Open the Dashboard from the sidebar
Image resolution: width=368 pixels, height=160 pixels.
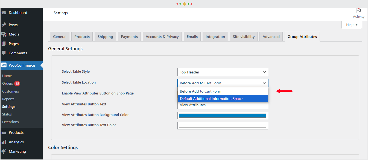point(4,12)
